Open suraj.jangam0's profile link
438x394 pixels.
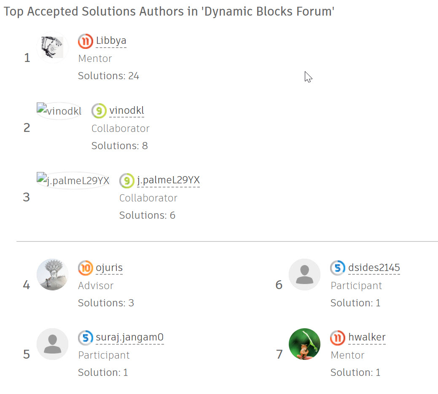(129, 338)
